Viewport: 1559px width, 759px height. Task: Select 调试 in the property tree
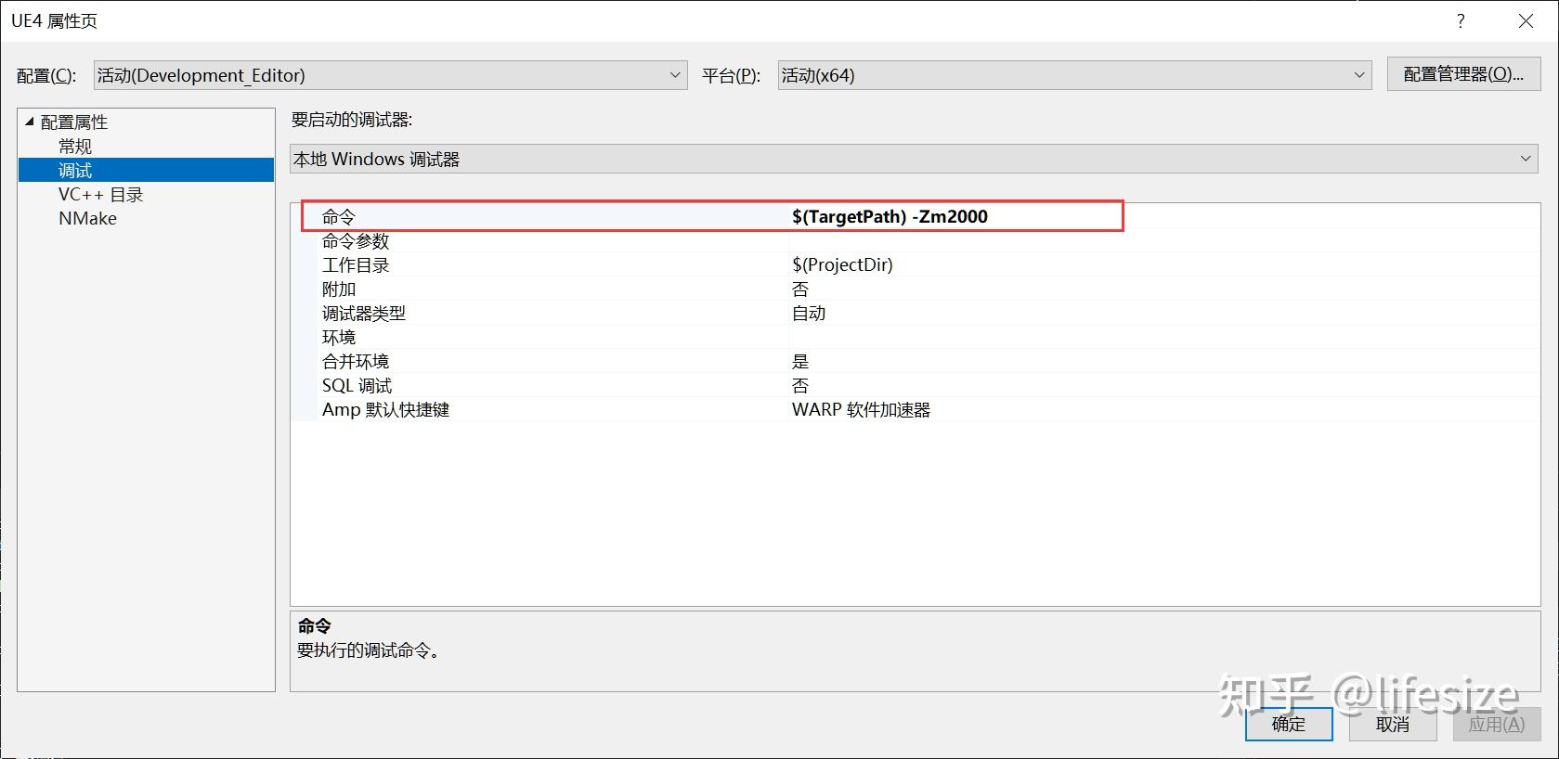[75, 171]
